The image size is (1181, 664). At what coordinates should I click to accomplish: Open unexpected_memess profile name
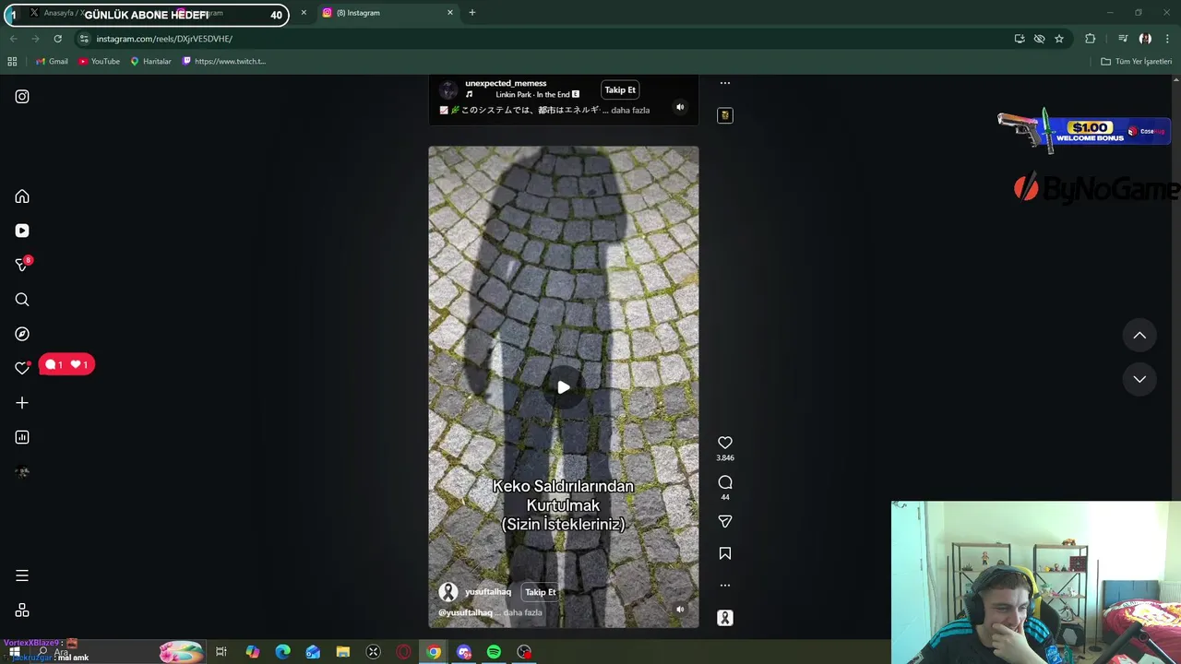[506, 83]
